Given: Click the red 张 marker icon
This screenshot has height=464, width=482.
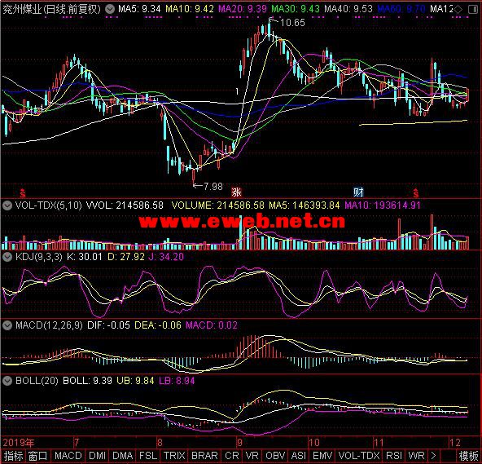Looking at the screenshot, I should coord(236,192).
